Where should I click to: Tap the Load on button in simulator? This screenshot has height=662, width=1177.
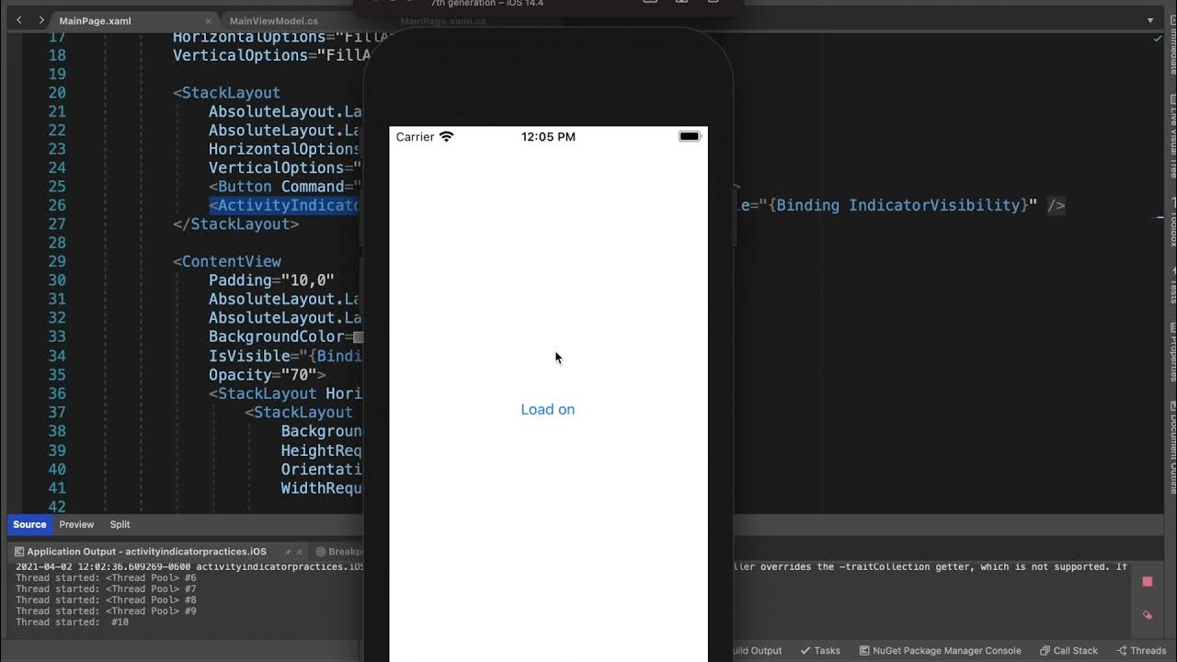[548, 409]
